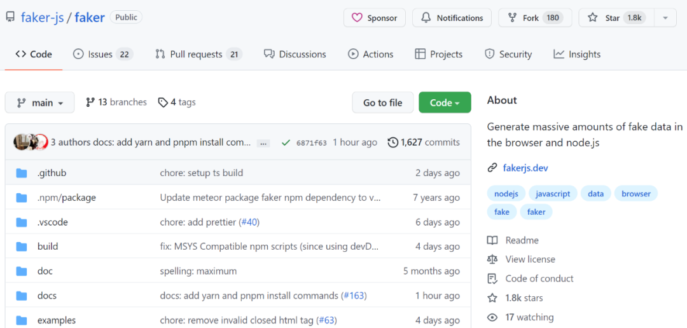Open the main branch dropdown
The width and height of the screenshot is (687, 328).
coord(39,102)
